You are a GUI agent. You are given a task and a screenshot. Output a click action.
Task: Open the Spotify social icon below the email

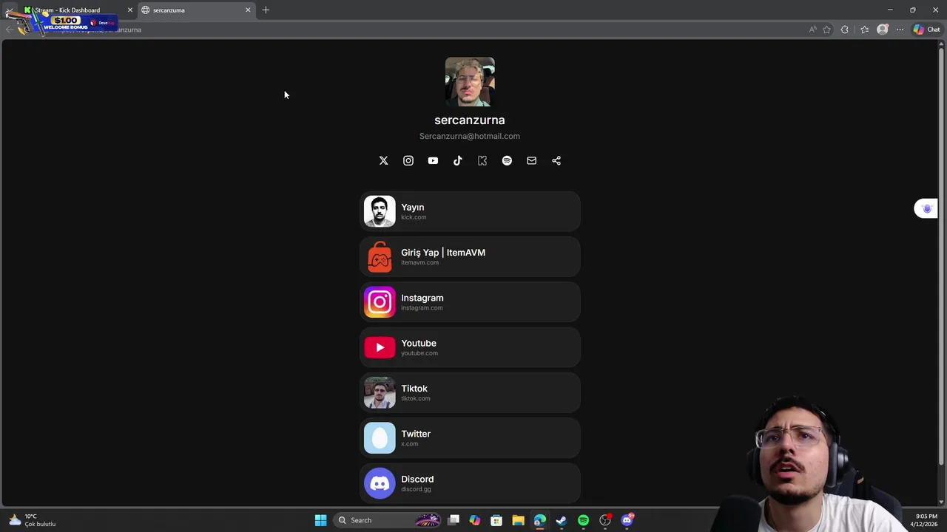click(507, 160)
